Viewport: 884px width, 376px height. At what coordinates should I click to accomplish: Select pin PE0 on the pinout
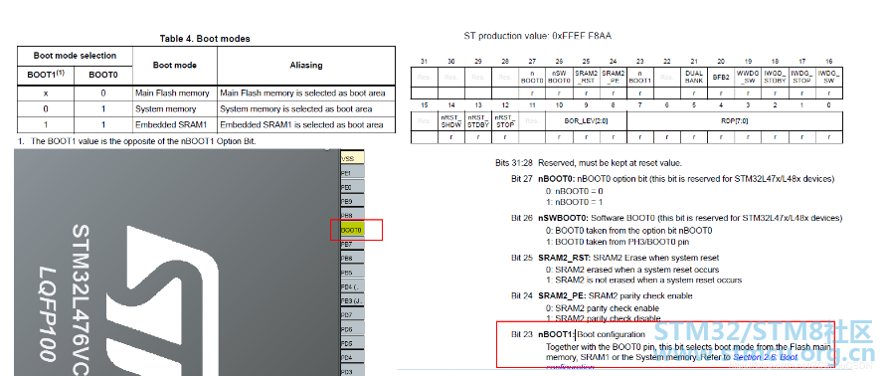(x=352, y=187)
